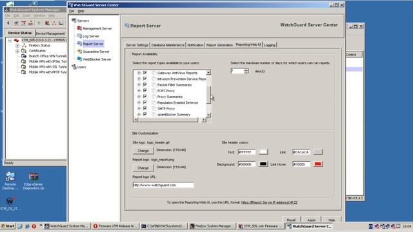Expand POP3 Proxy node
This screenshot has height=232, width=413.
[x=139, y=90]
